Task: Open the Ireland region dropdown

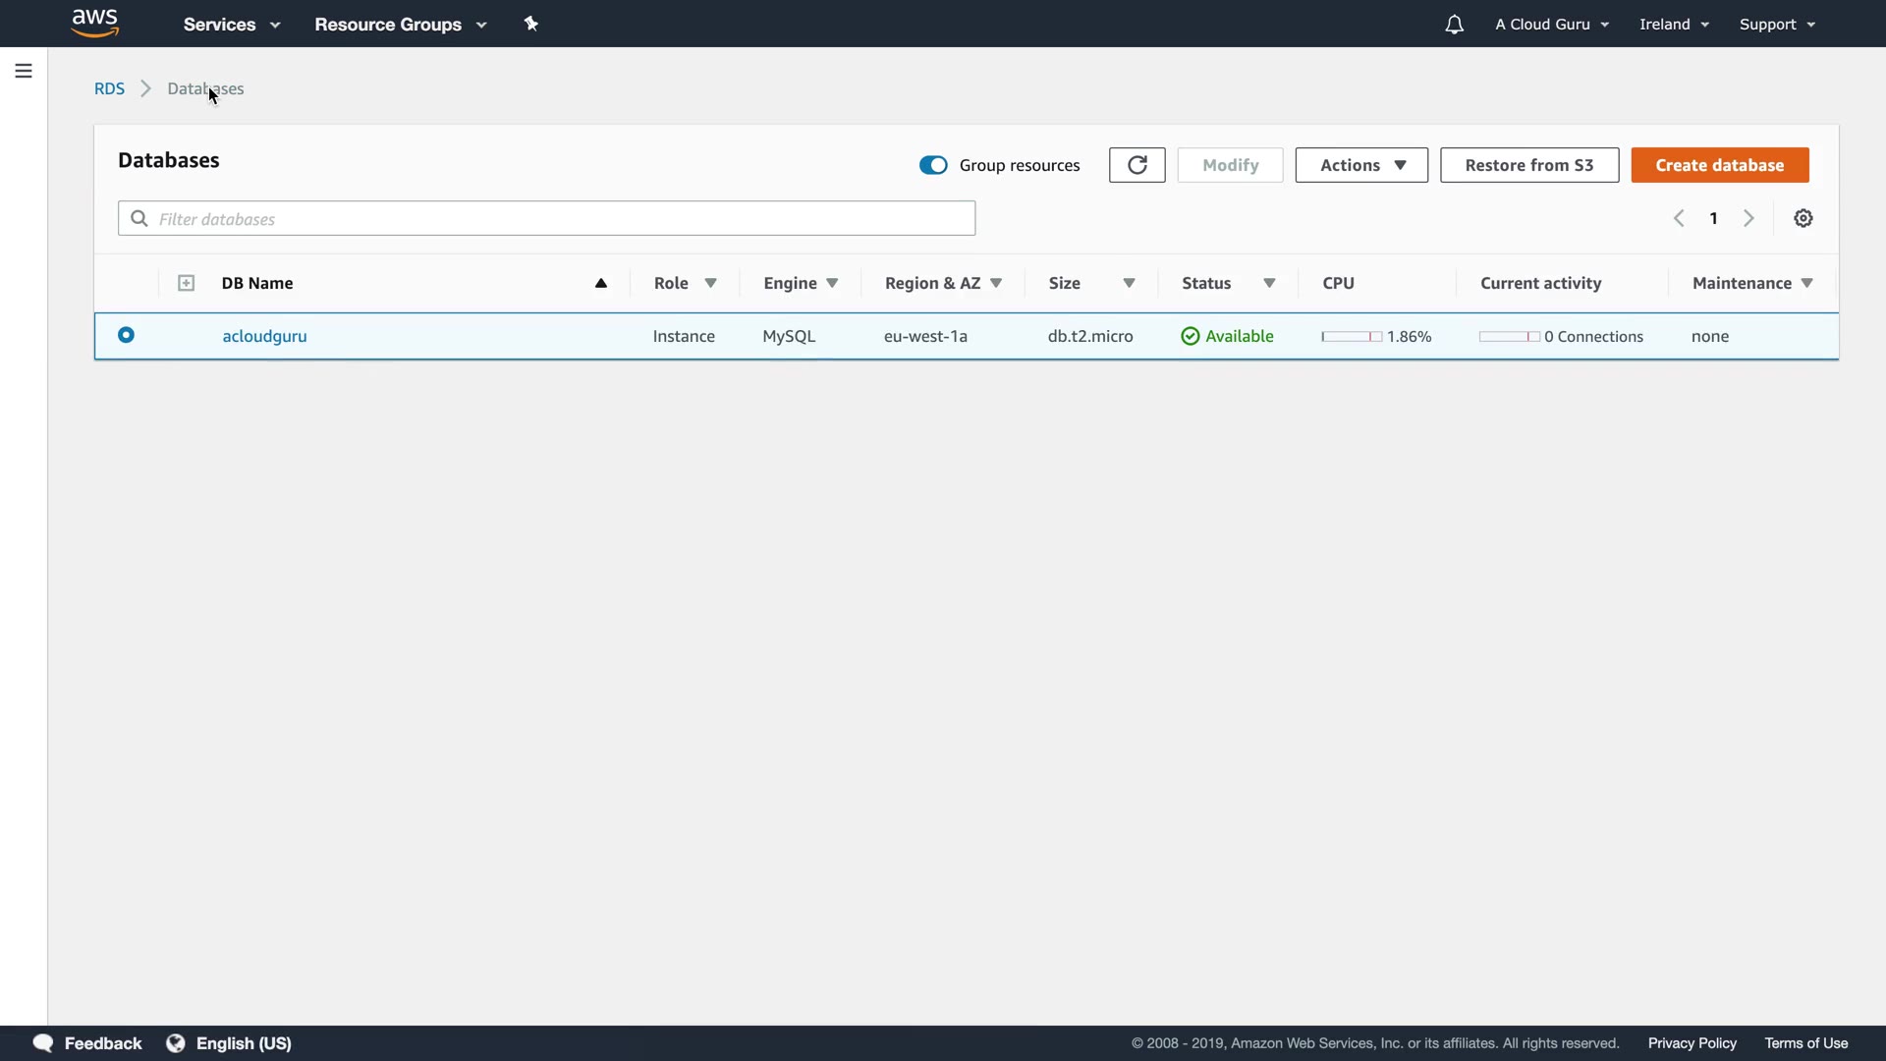Action: click(x=1674, y=25)
